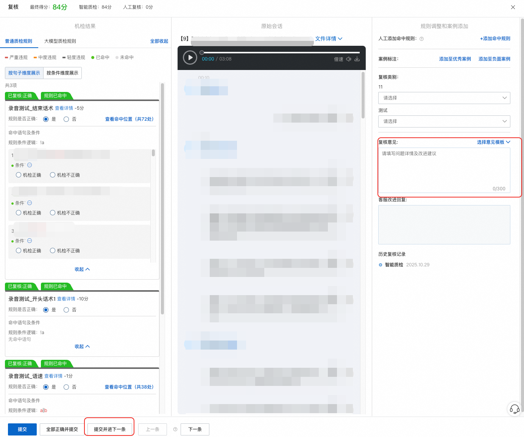Select 按条件维度展示 view
Viewport: 524px width, 437px height.
(x=62, y=73)
